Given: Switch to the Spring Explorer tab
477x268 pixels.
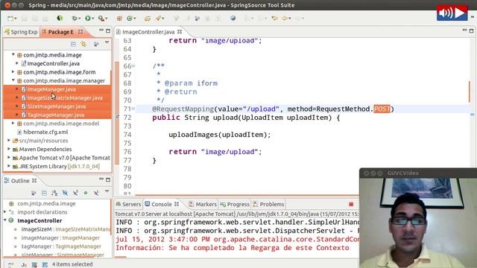Looking at the screenshot, I should click(x=21, y=32).
